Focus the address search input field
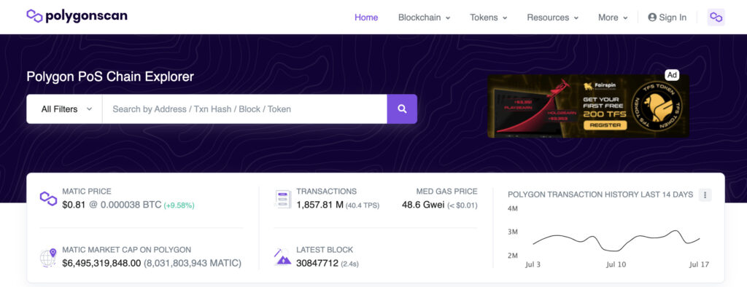Viewport: 747px width, 287px height. tap(244, 109)
